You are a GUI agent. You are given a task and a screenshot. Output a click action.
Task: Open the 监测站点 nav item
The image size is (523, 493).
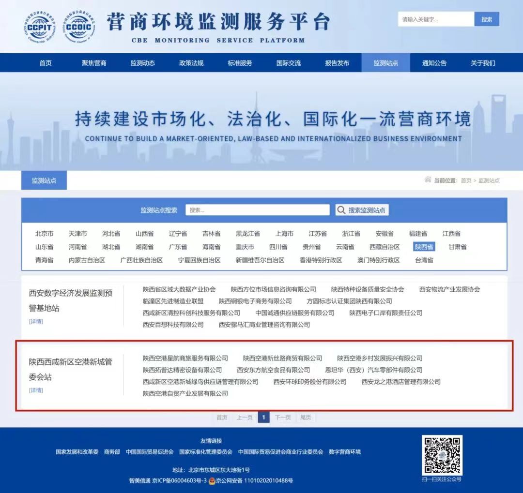(385, 63)
